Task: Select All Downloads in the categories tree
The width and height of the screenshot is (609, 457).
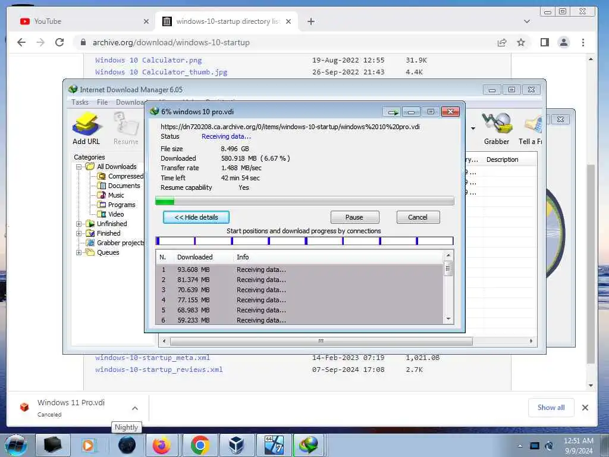Action: tap(111, 167)
